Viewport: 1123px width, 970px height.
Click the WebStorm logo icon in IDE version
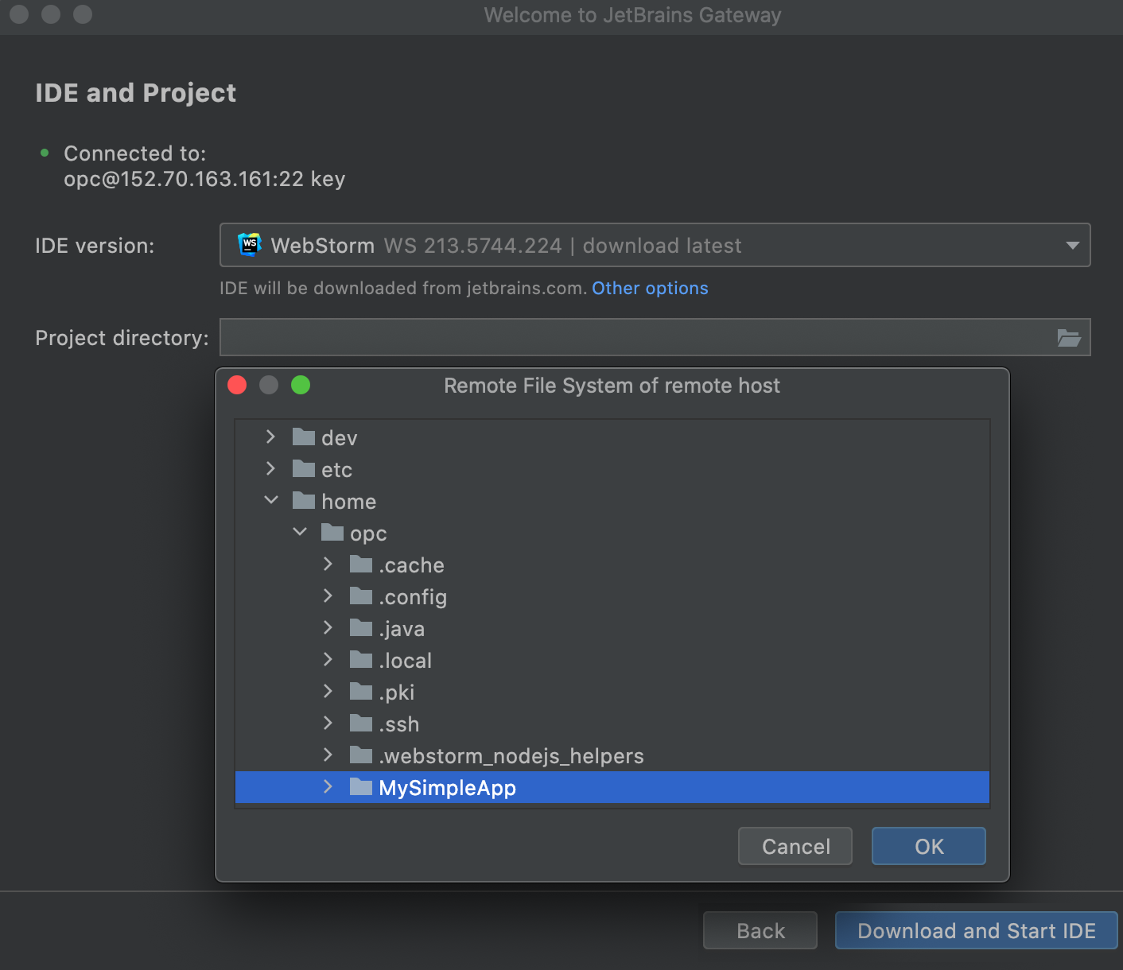250,245
